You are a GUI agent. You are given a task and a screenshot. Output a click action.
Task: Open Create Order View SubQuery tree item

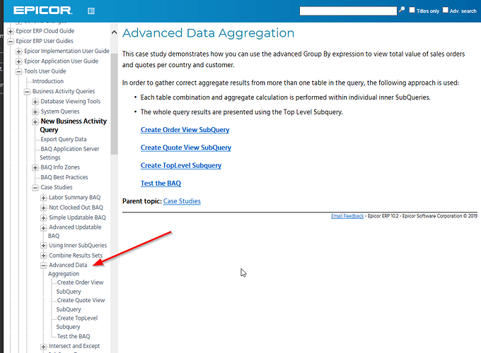coord(80,287)
